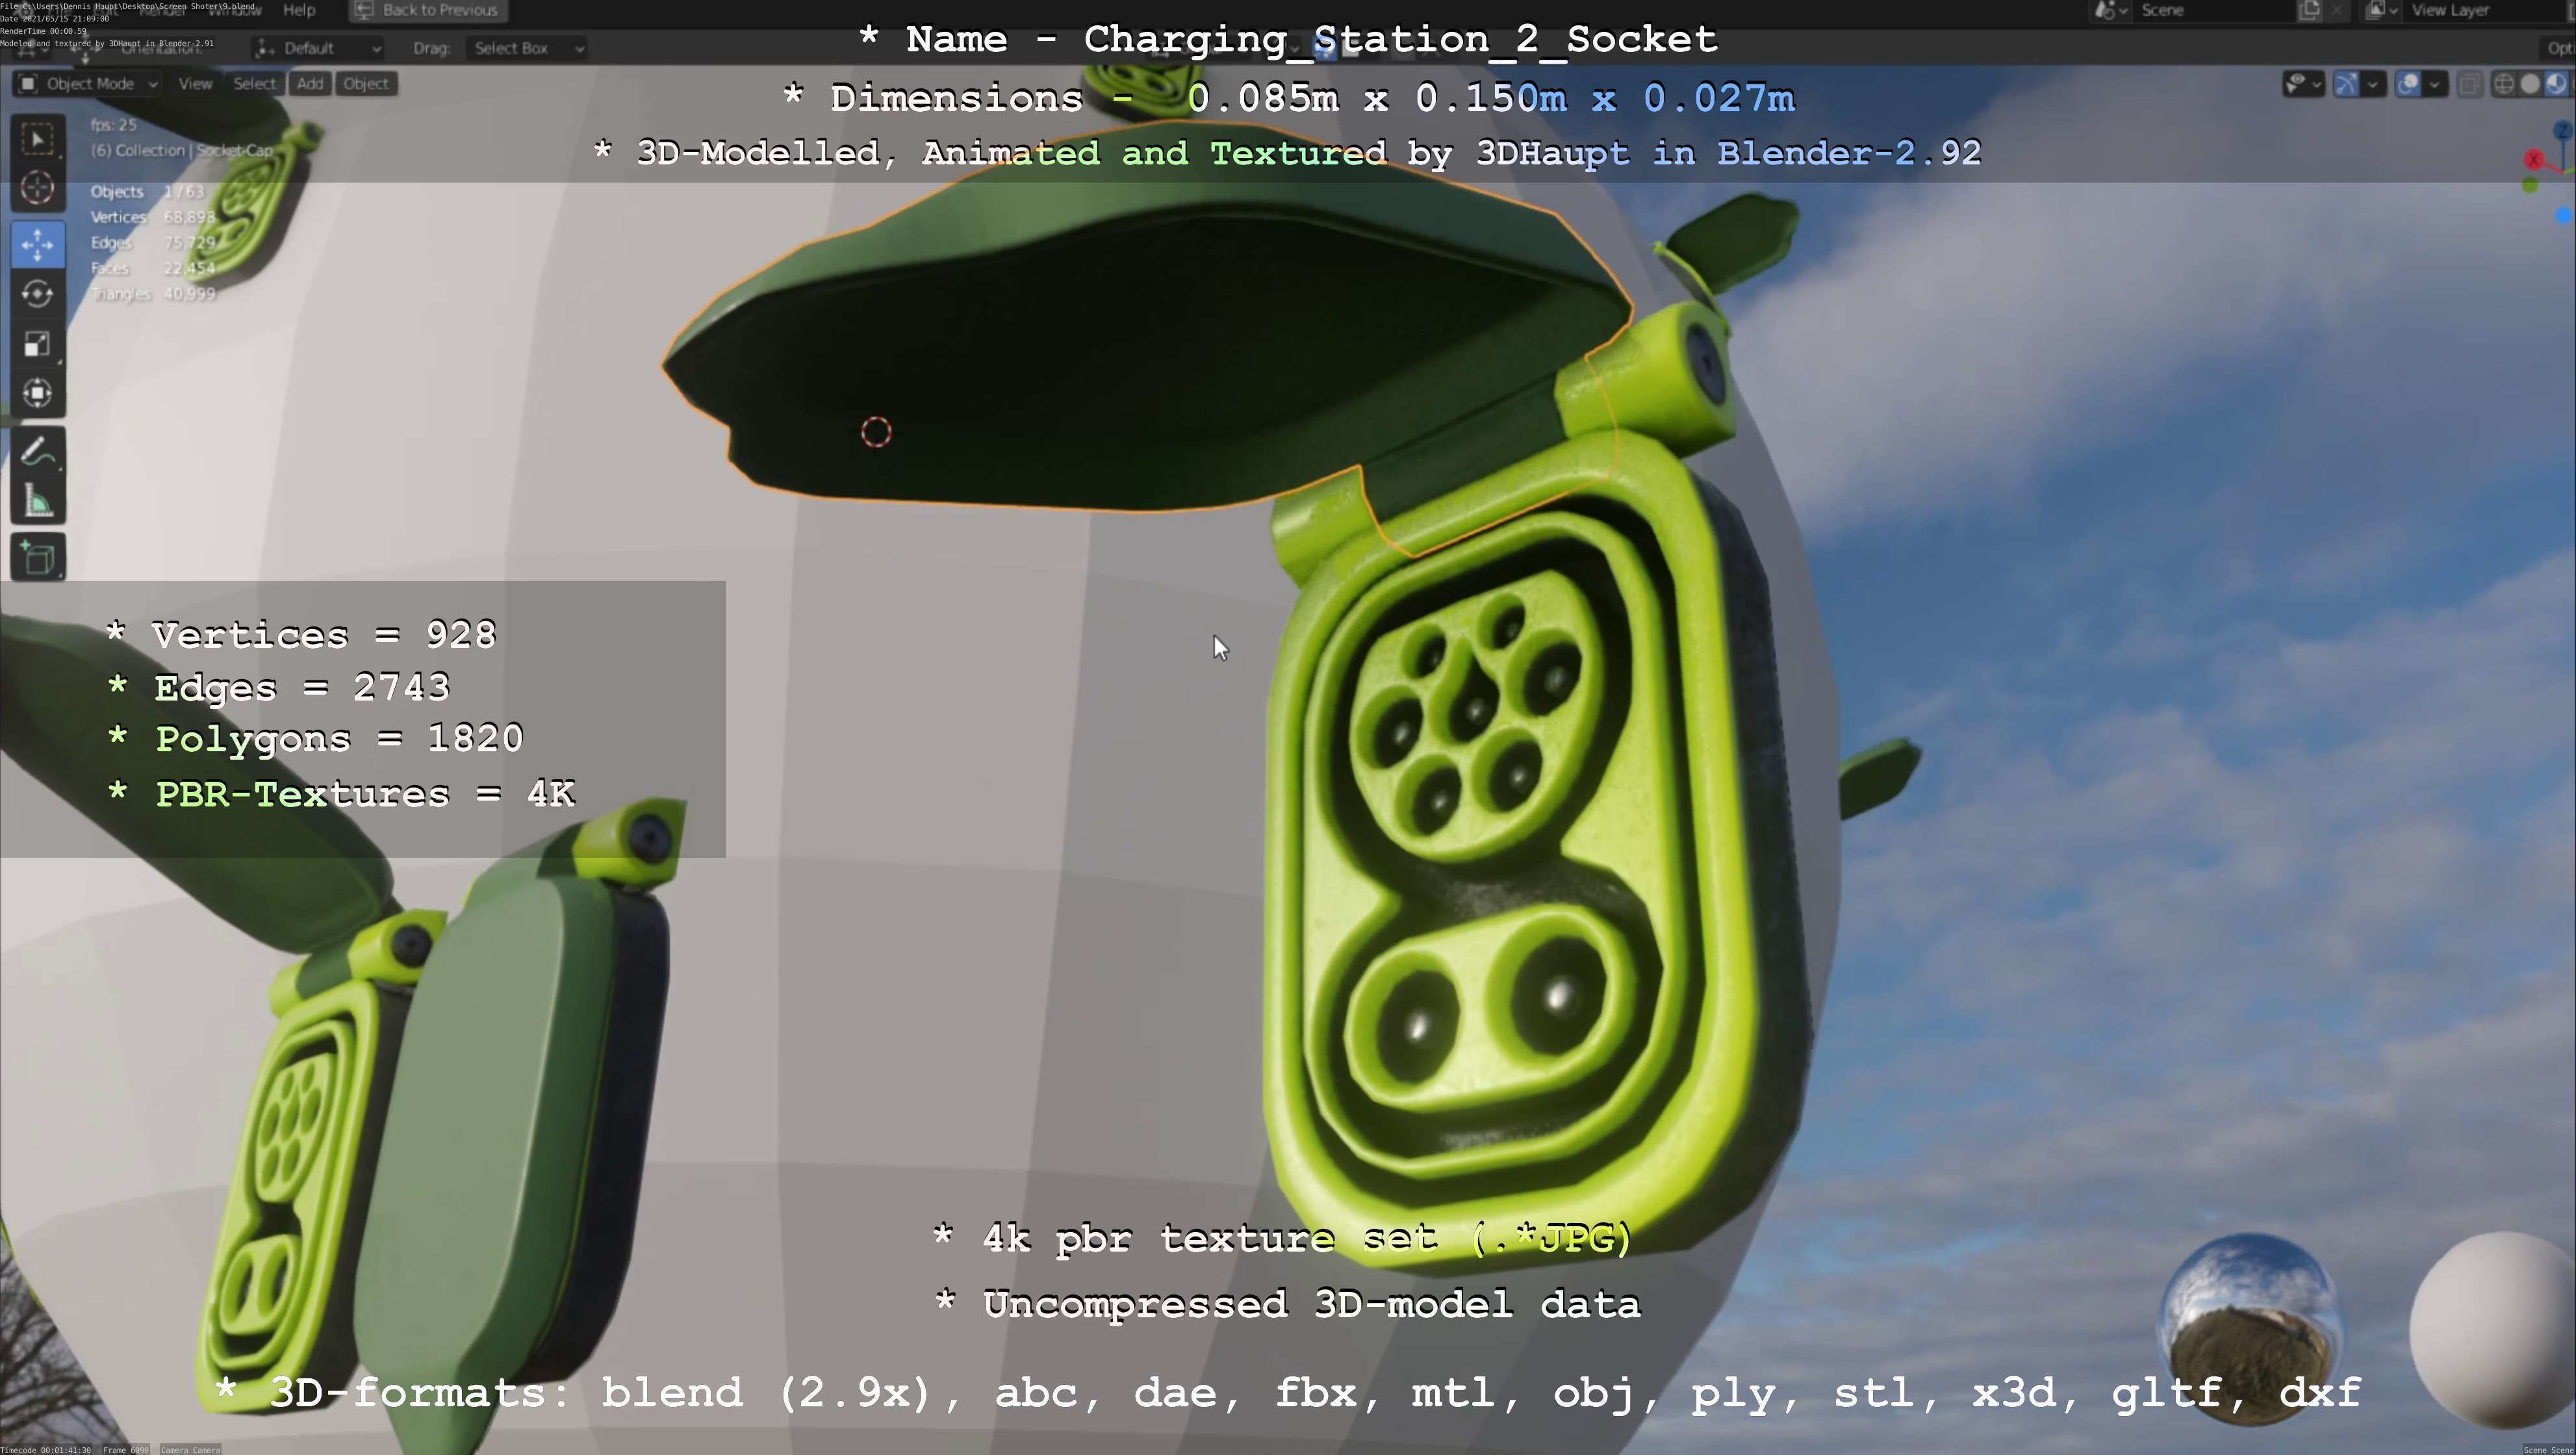Open the Object Mode dropdown
Image resolution: width=2576 pixels, height=1455 pixels.
click(x=88, y=84)
